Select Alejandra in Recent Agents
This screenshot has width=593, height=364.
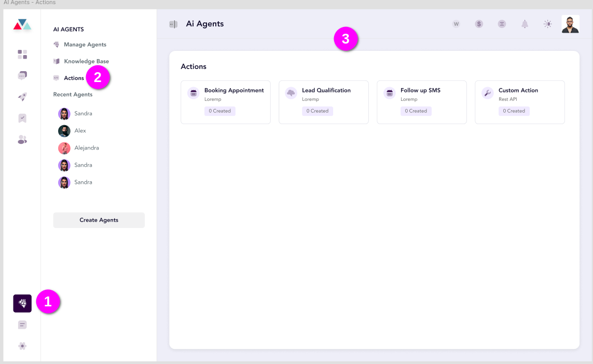[x=79, y=148]
